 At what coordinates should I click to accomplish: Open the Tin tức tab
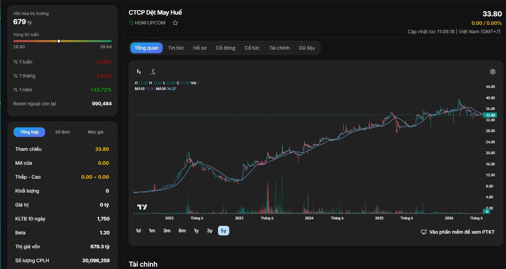176,48
